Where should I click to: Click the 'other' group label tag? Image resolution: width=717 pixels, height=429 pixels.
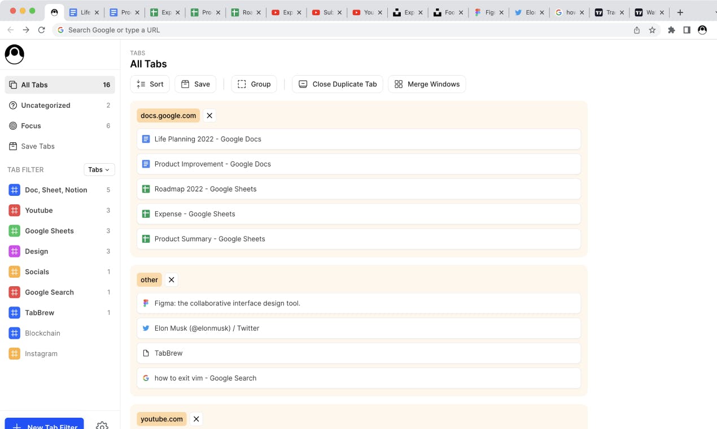click(149, 280)
